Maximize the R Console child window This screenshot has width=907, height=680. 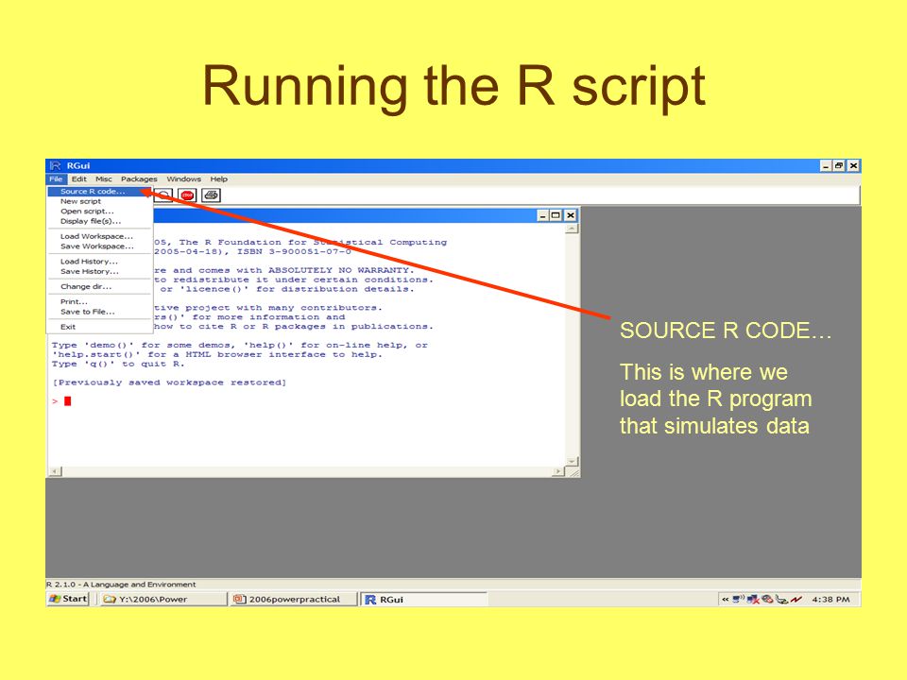point(556,215)
